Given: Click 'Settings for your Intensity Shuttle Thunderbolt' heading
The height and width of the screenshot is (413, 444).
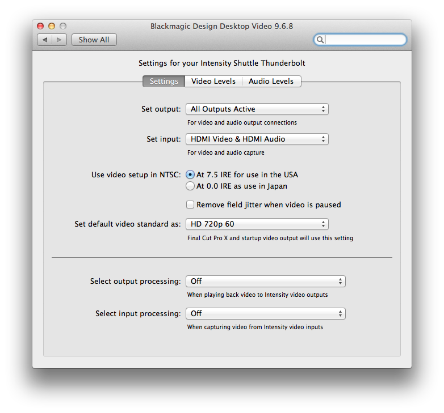Looking at the screenshot, I should point(222,63).
